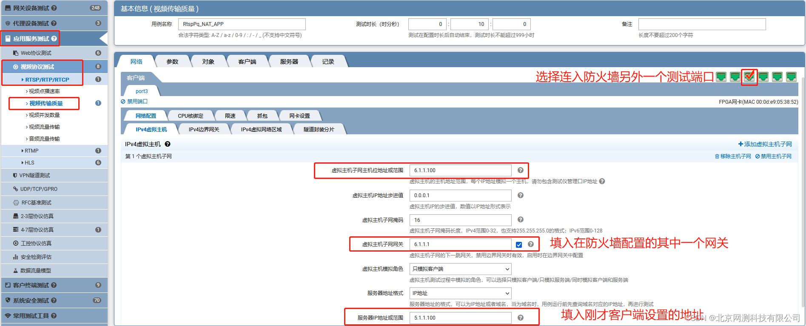Switch to the 参数 tab
Screen dimensions: 806x326
[x=172, y=62]
